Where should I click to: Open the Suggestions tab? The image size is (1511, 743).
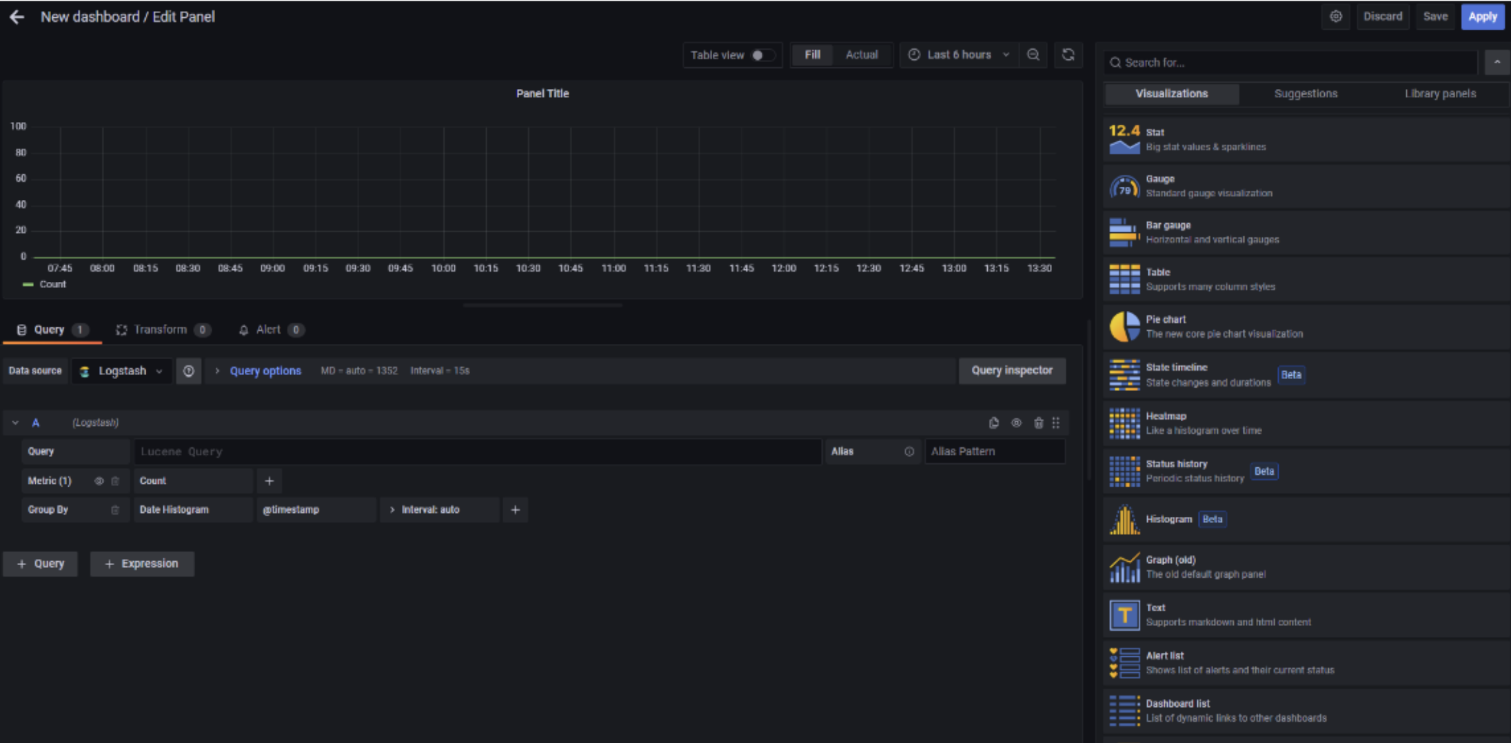click(x=1306, y=94)
